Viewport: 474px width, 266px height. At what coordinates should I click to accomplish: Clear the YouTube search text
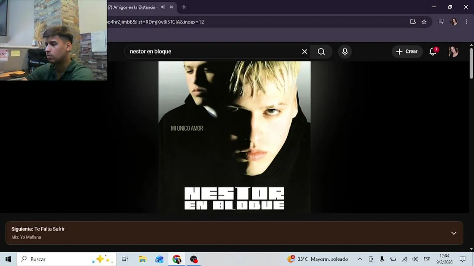tap(305, 52)
